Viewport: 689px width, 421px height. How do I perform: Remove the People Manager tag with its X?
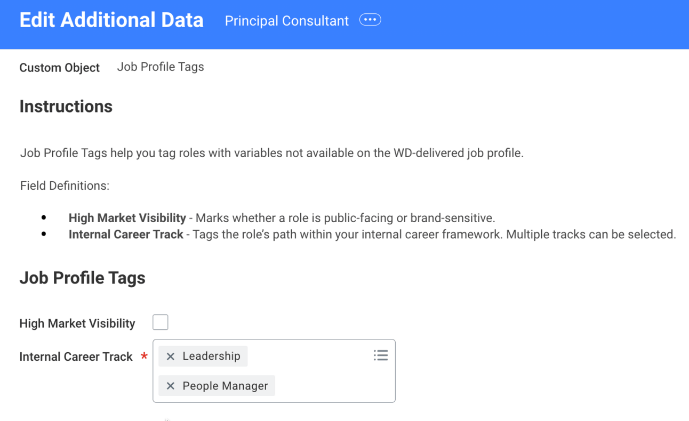pos(171,386)
